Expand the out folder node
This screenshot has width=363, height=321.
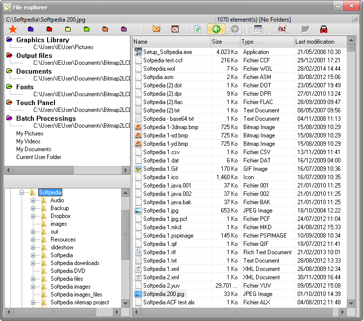[x=33, y=232]
